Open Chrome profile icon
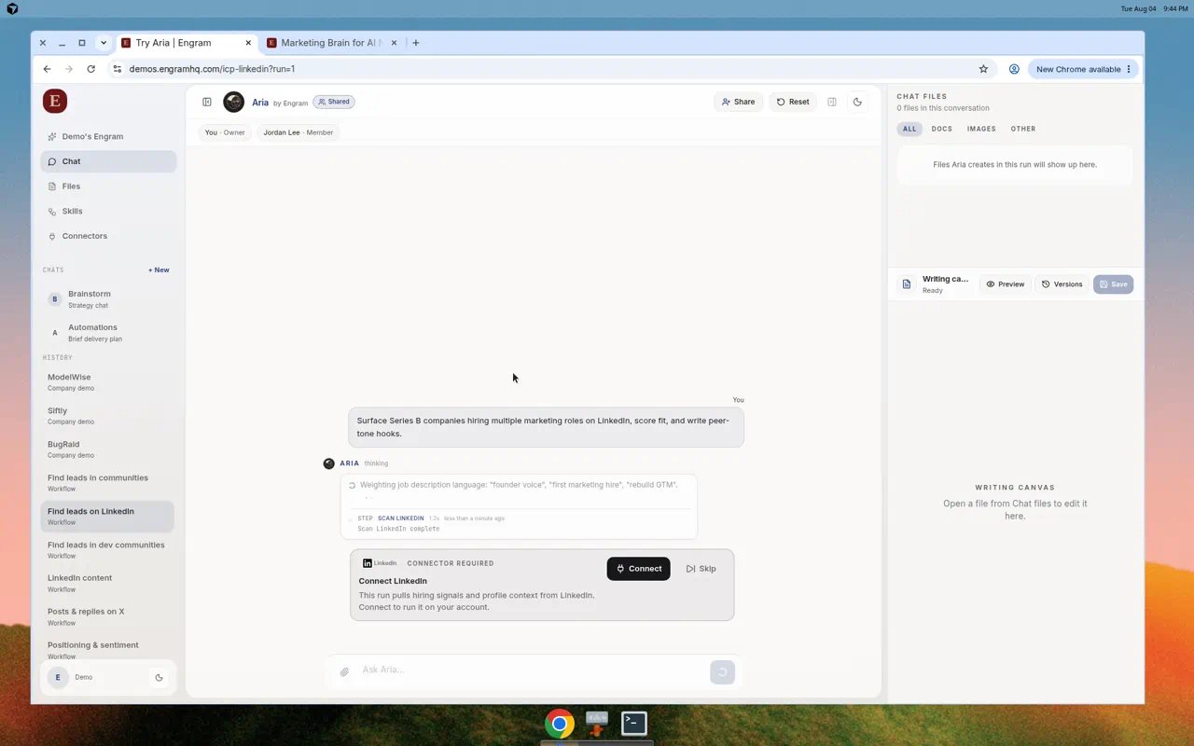Viewport: 1194px width, 746px height. tap(1014, 69)
